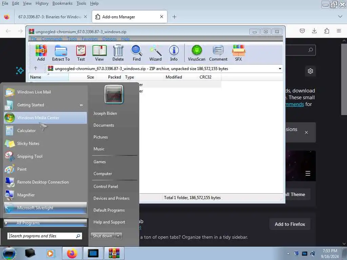The height and width of the screenshot is (260, 347).
Task: Click the Search programs and files box
Action: (45, 236)
